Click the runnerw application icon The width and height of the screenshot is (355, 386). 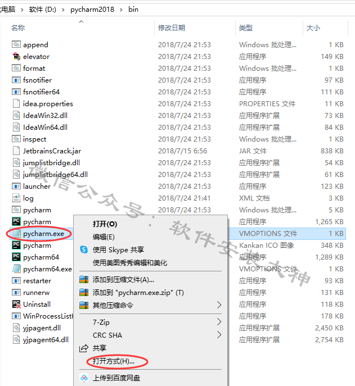click(16, 293)
